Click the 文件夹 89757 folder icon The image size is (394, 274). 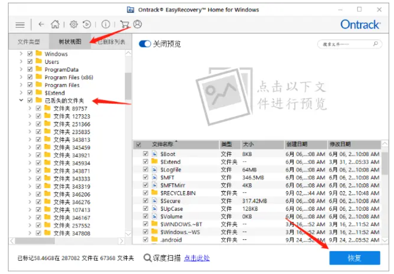(x=47, y=108)
